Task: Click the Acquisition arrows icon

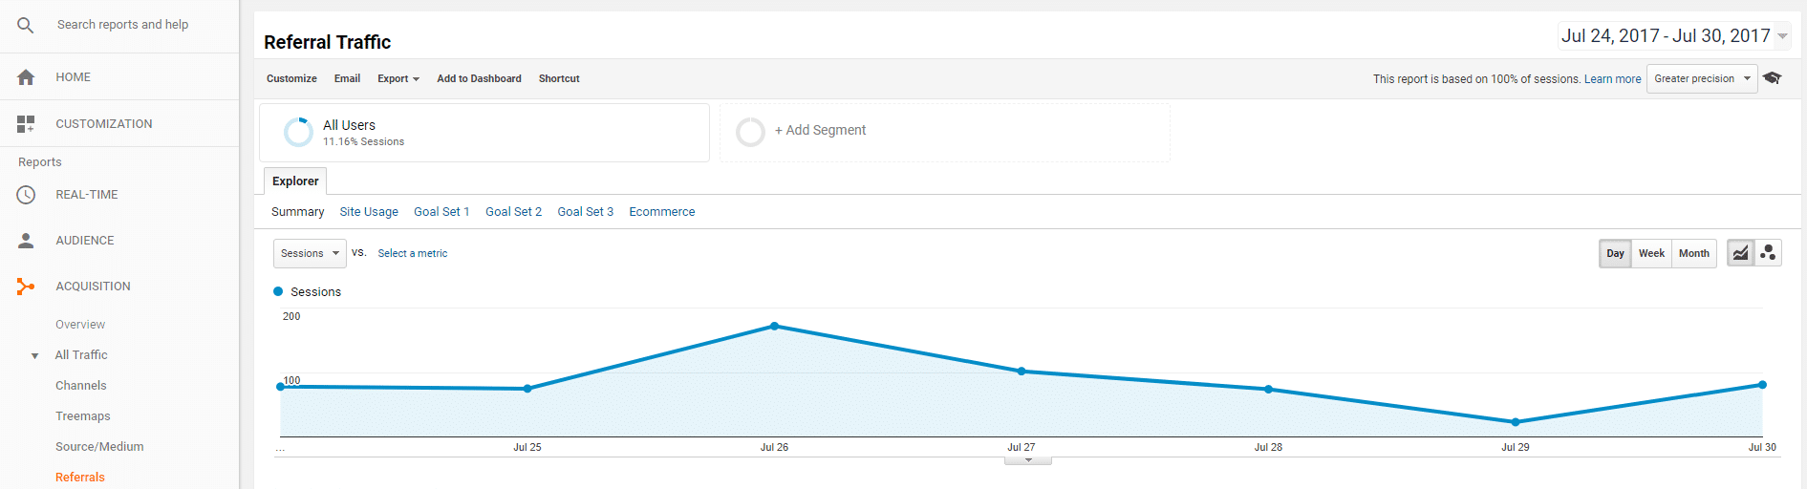Action: [26, 287]
